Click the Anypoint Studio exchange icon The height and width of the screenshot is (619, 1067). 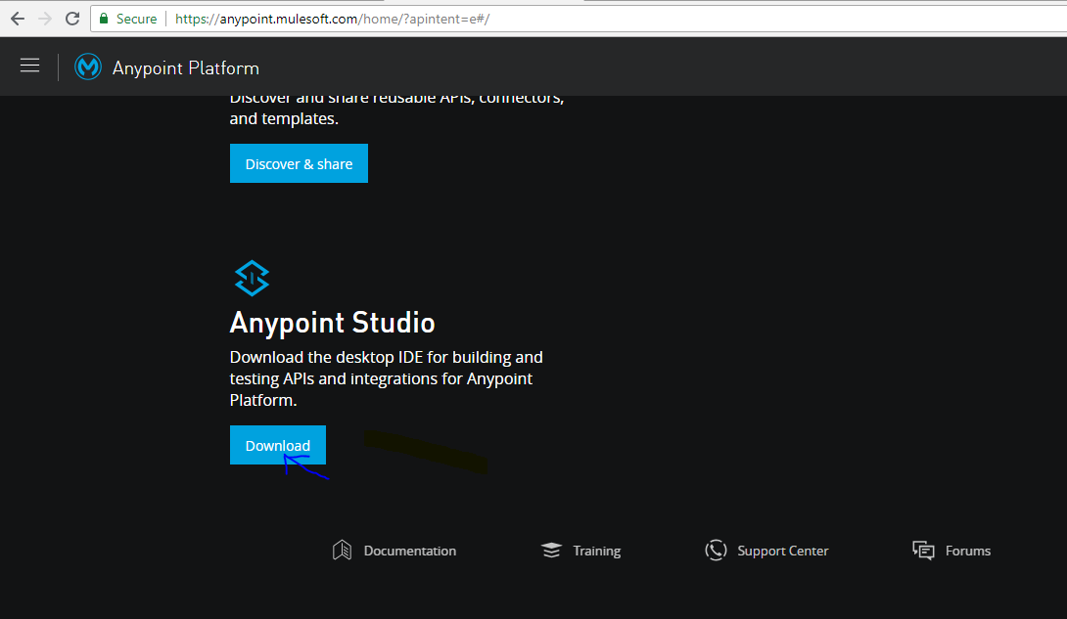pyautogui.click(x=252, y=277)
